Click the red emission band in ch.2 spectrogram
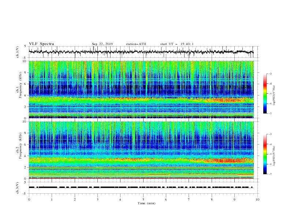Image resolution: width=290 pixels, height=224 pixels. click(228, 160)
